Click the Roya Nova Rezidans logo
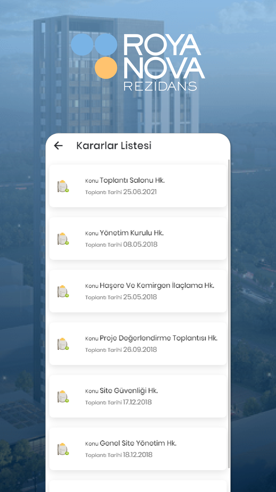 click(x=138, y=62)
